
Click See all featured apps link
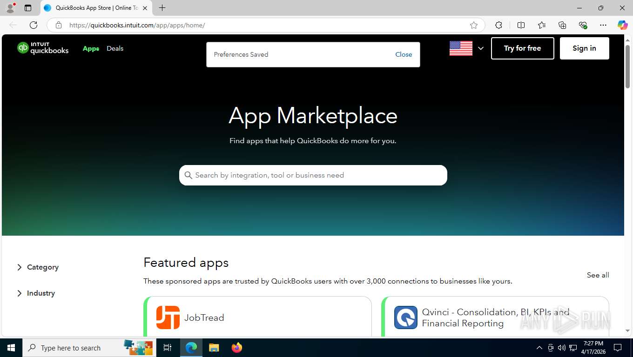click(598, 275)
